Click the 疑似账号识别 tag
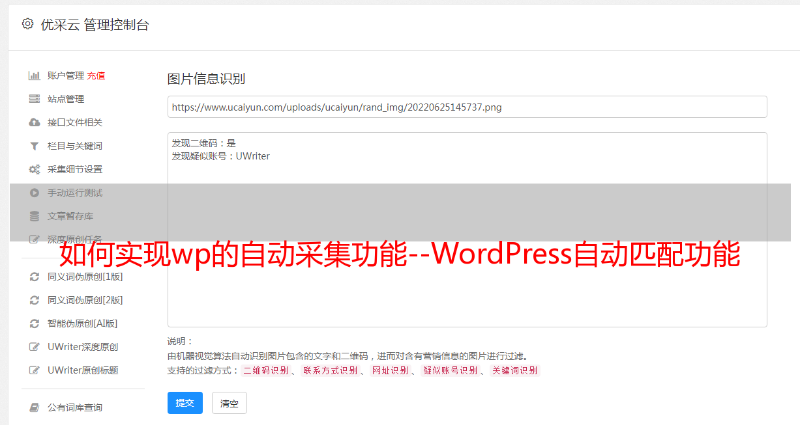The height and width of the screenshot is (425, 800). tap(451, 370)
